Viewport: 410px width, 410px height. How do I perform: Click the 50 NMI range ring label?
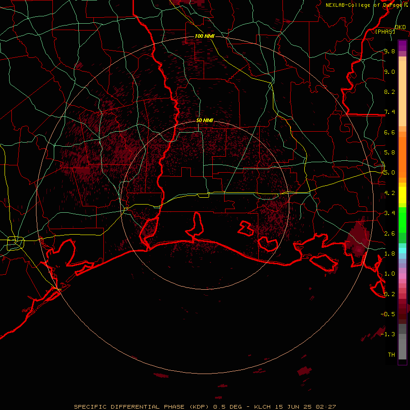pos(205,121)
